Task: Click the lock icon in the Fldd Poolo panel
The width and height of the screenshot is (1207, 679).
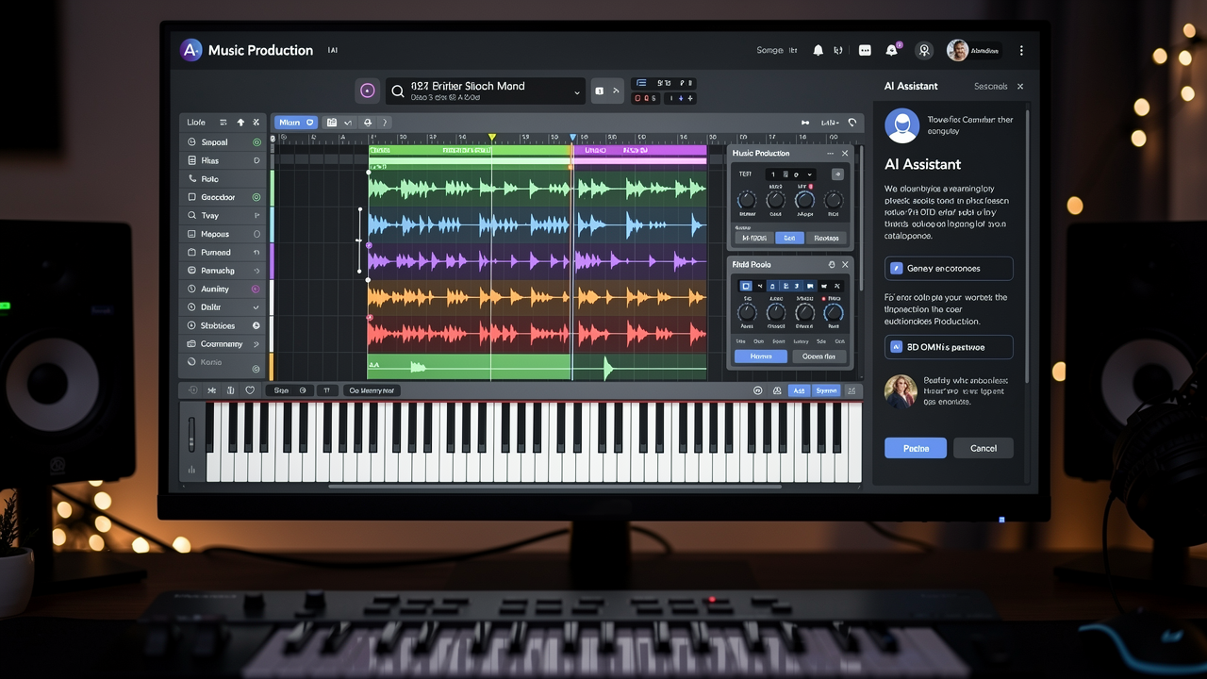Action: [x=832, y=265]
